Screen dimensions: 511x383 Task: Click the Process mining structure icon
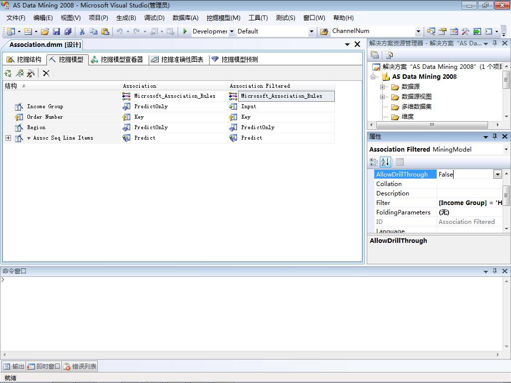click(x=8, y=73)
